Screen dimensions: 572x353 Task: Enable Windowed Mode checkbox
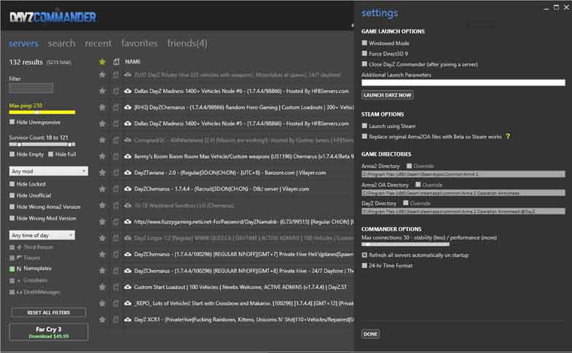pyautogui.click(x=364, y=43)
